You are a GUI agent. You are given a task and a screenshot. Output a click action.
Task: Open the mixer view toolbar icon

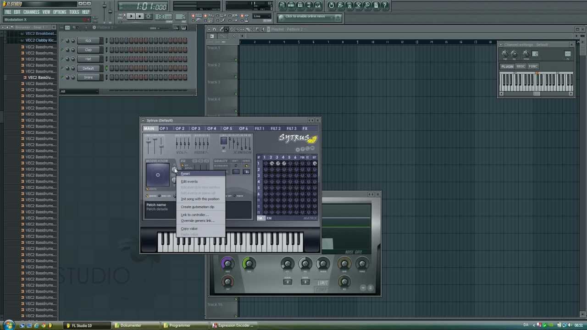tap(318, 5)
